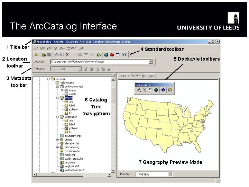
Task: Click catalog tree scroll right arrow
Action: 109,175
